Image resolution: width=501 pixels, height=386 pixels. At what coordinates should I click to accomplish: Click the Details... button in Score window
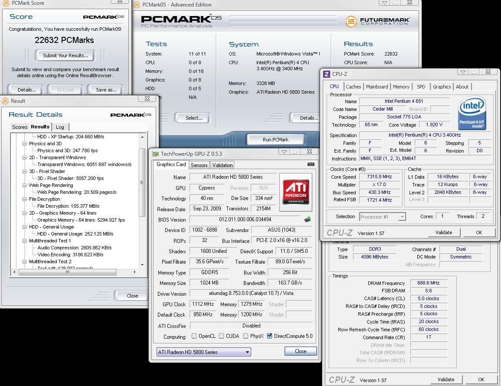pyautogui.click(x=26, y=90)
